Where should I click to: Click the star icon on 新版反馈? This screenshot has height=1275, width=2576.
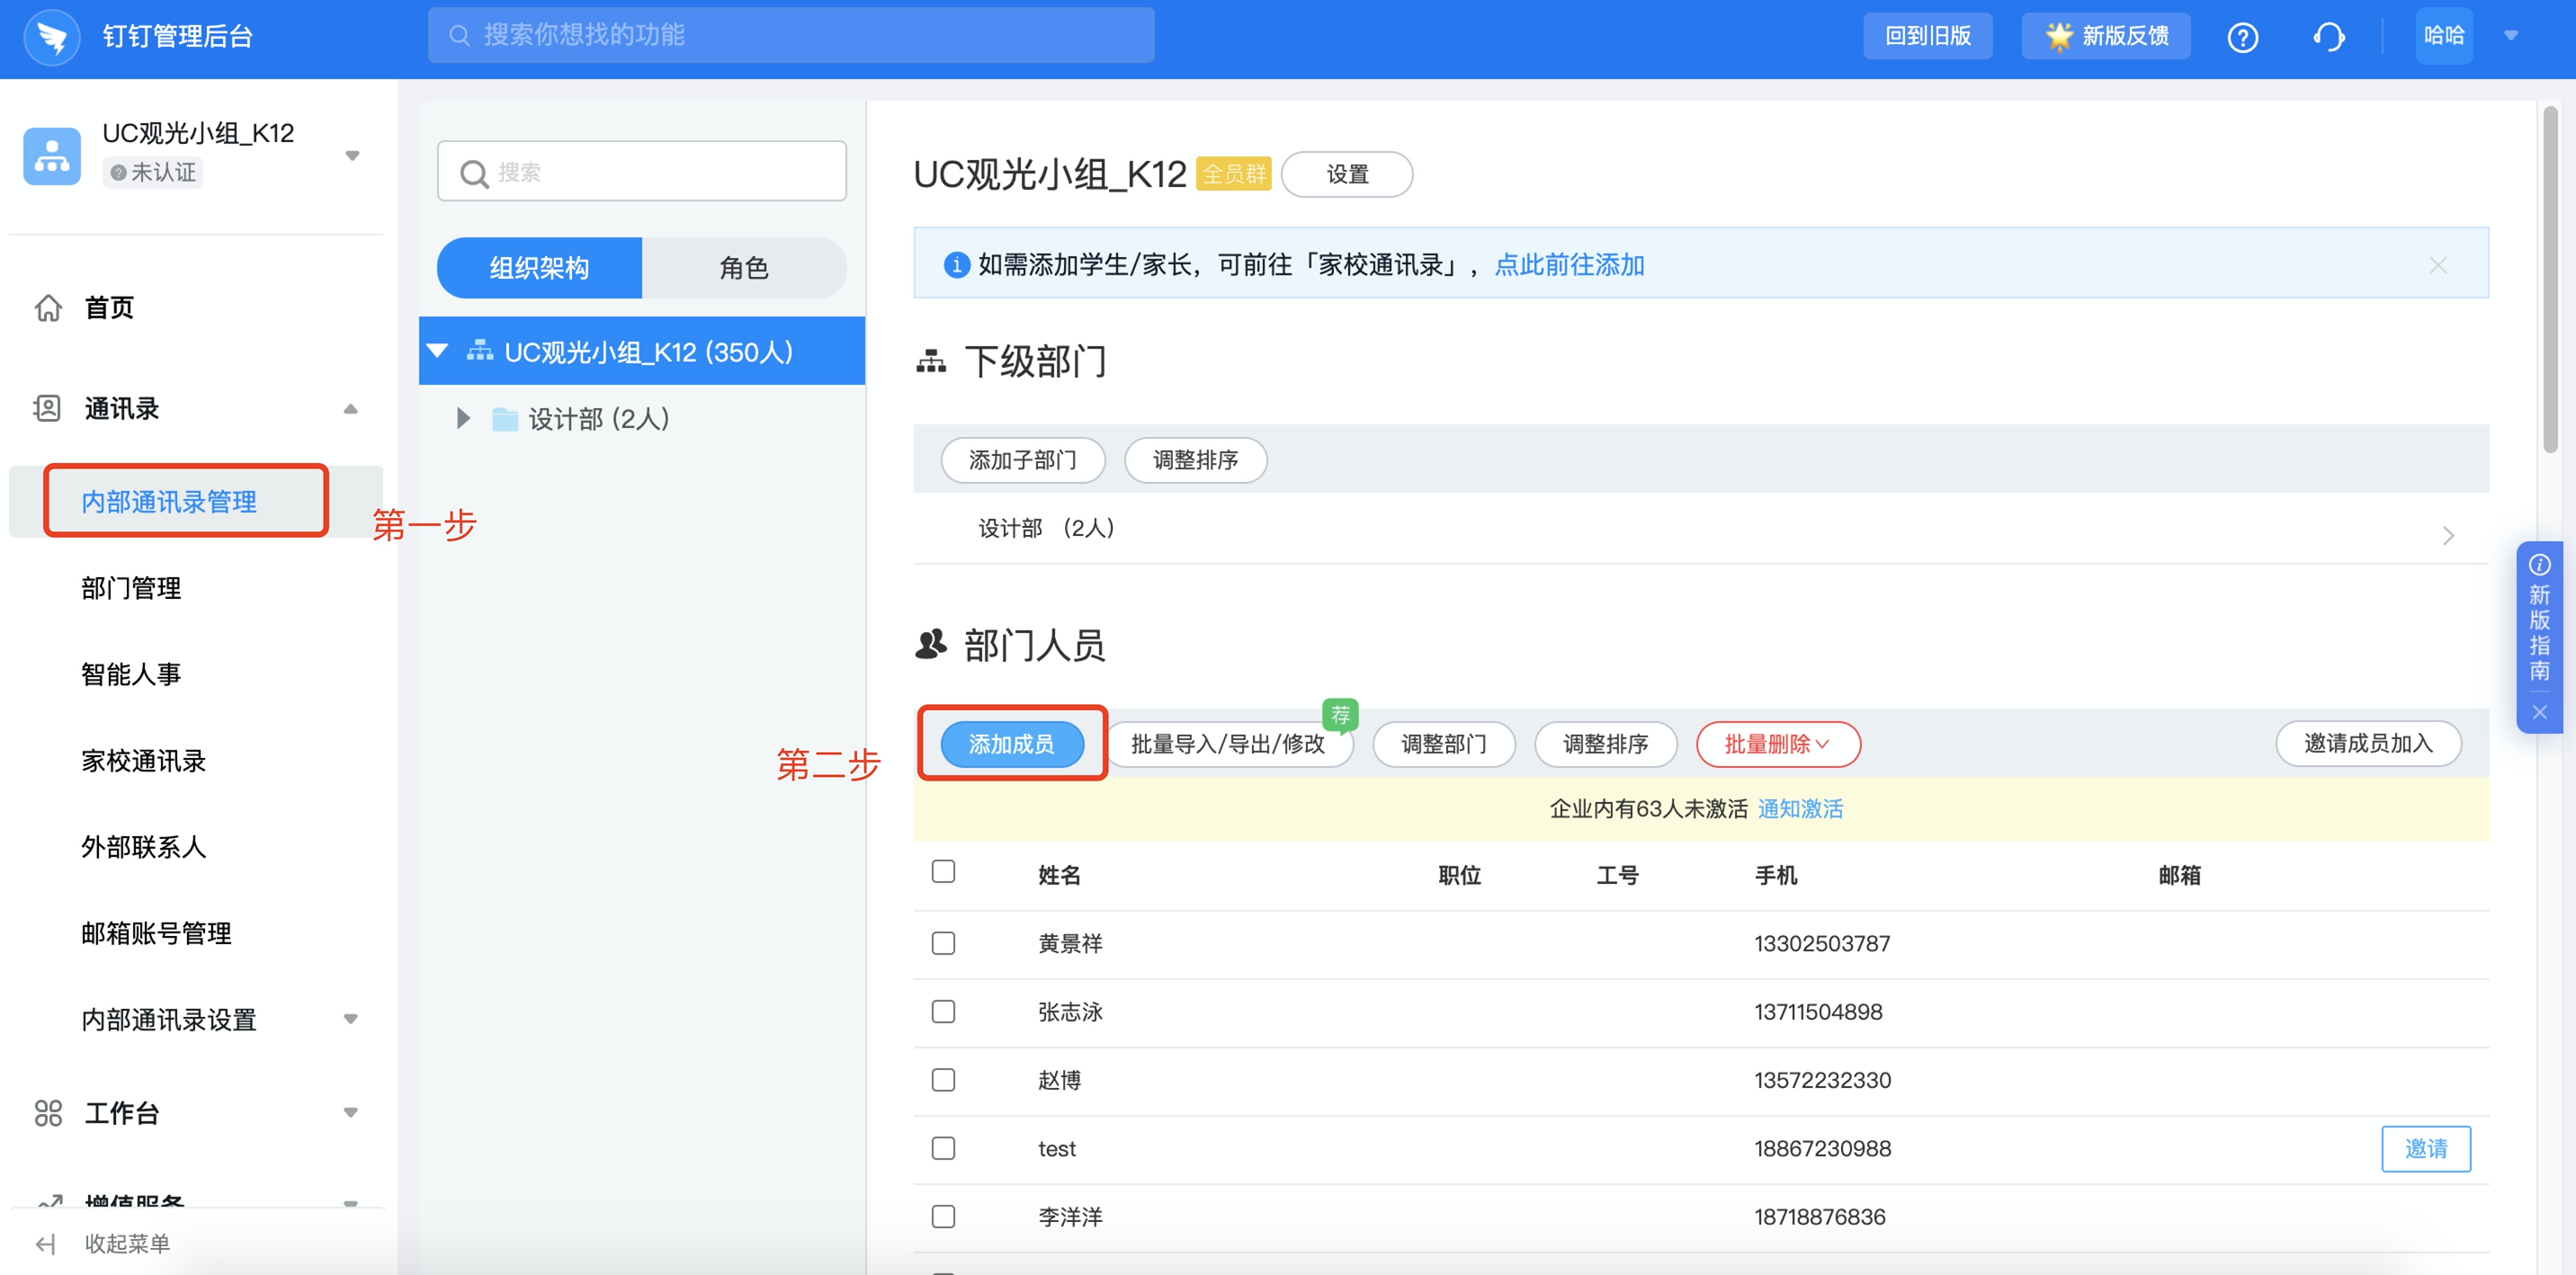pyautogui.click(x=2059, y=36)
